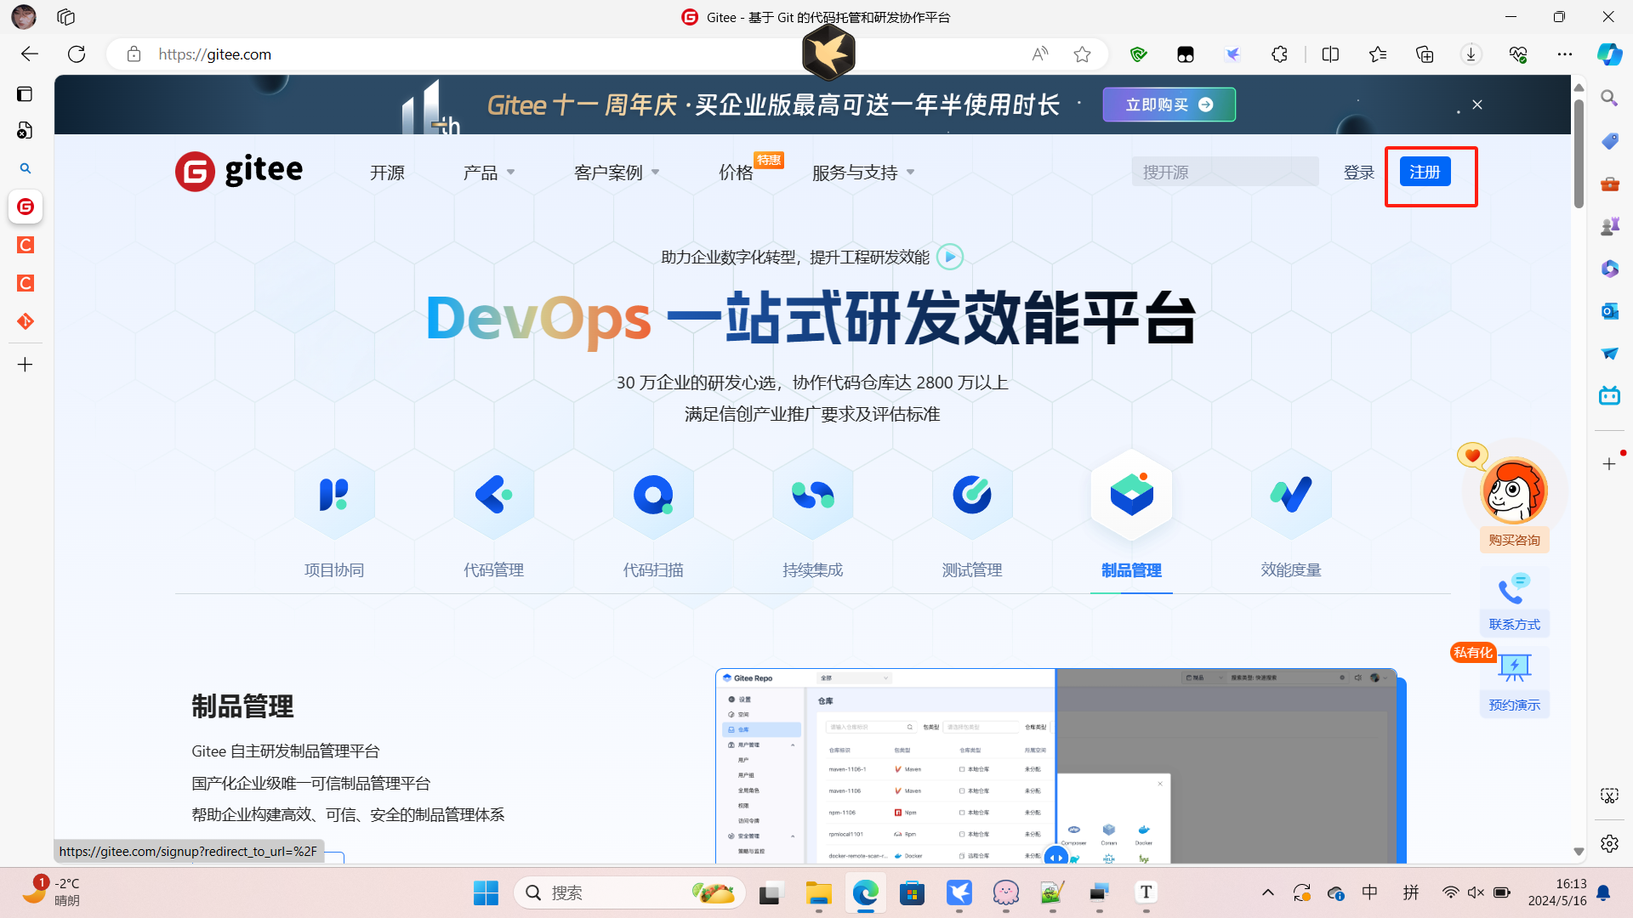Expand the 客户案例 dropdown

tap(615, 171)
